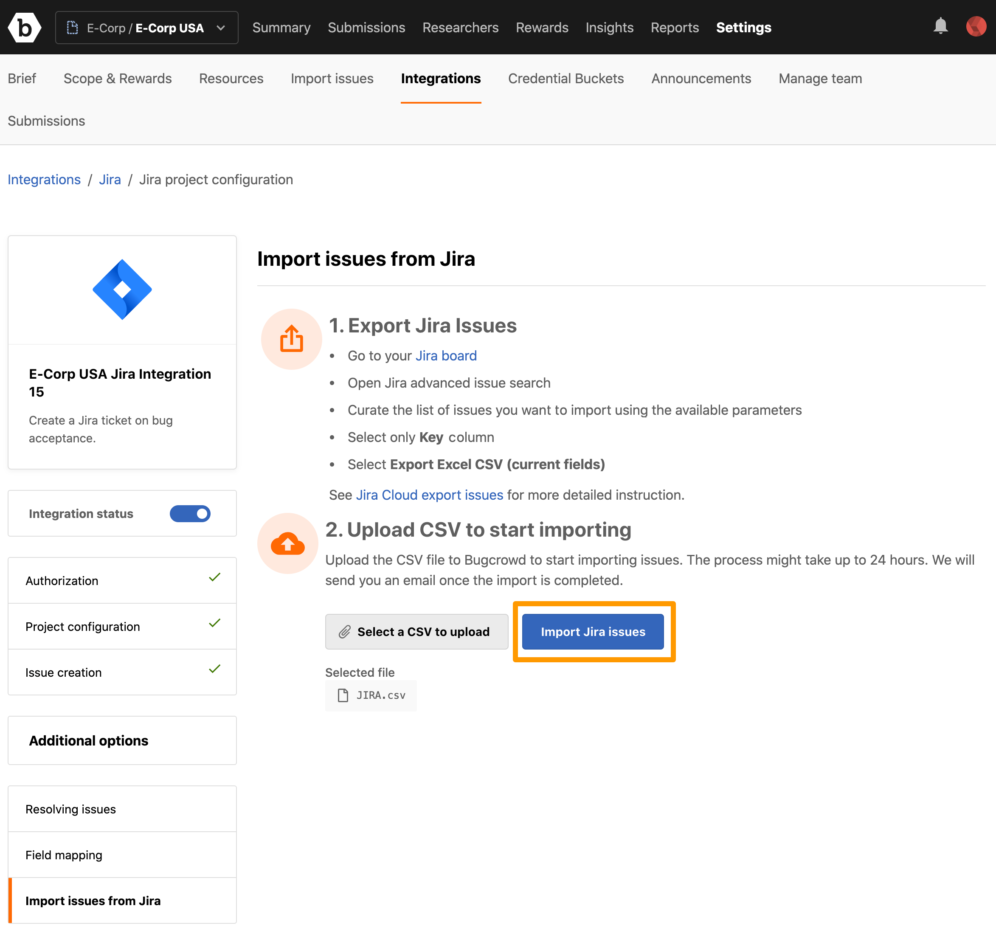Viewport: 996px width, 934px height.
Task: Open the Summary top nav item
Action: 281,28
